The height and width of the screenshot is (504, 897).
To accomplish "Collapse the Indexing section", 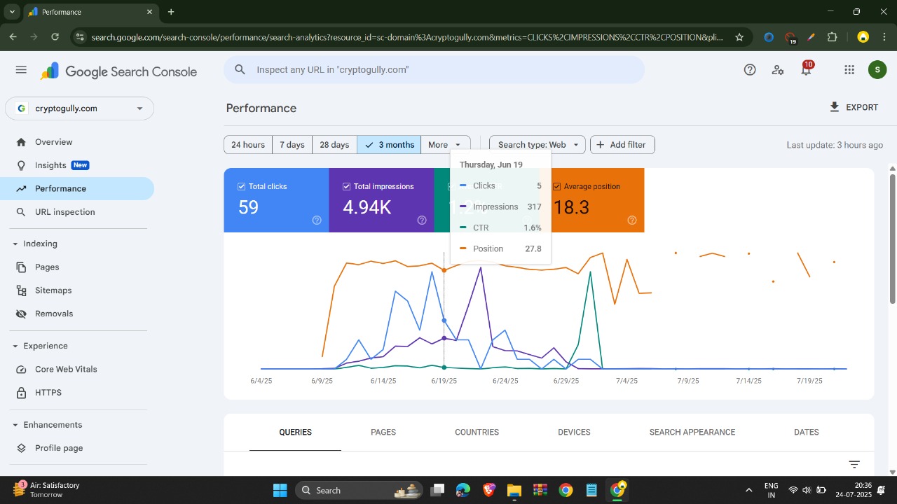I will [x=15, y=244].
